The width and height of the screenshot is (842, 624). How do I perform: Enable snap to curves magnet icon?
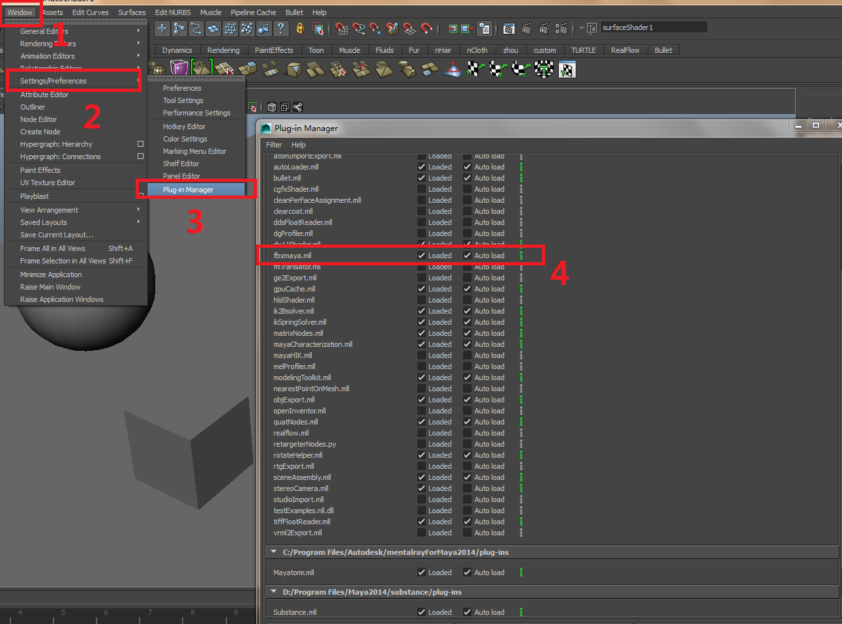point(358,28)
